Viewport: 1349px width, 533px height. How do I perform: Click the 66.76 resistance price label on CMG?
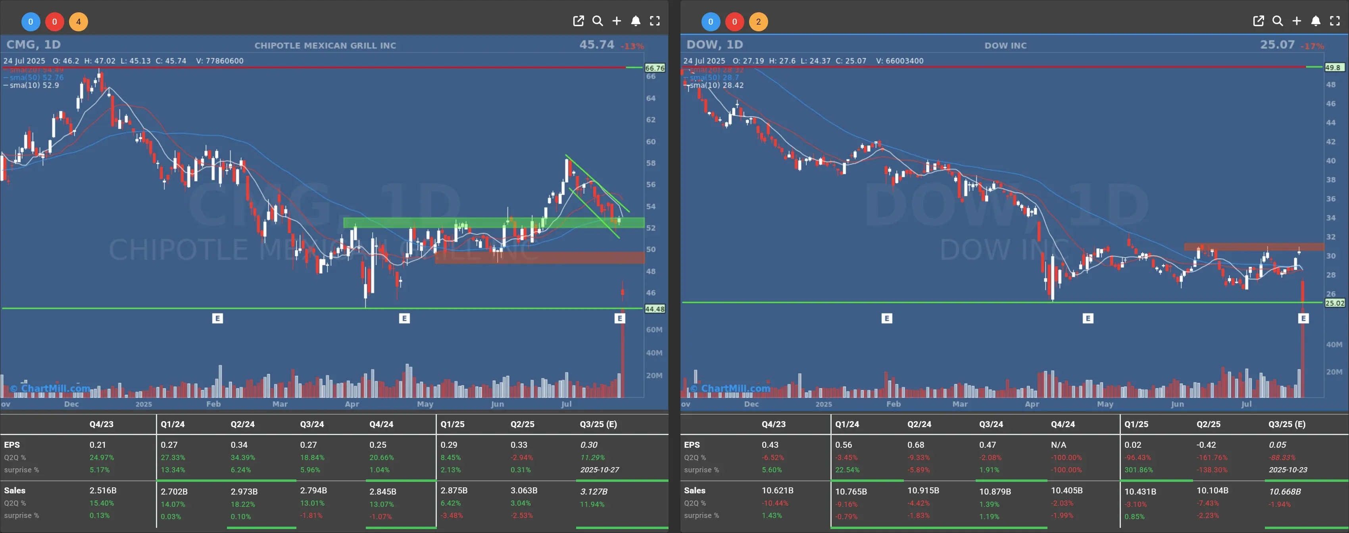655,68
